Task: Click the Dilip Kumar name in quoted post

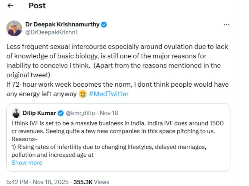Action: tap(39, 113)
